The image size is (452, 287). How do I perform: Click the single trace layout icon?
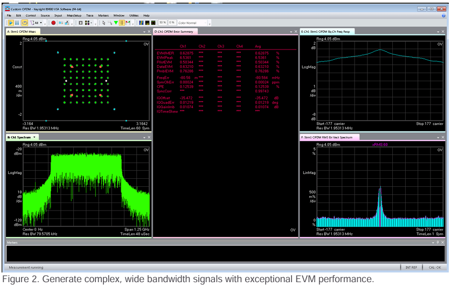[x=81, y=23]
